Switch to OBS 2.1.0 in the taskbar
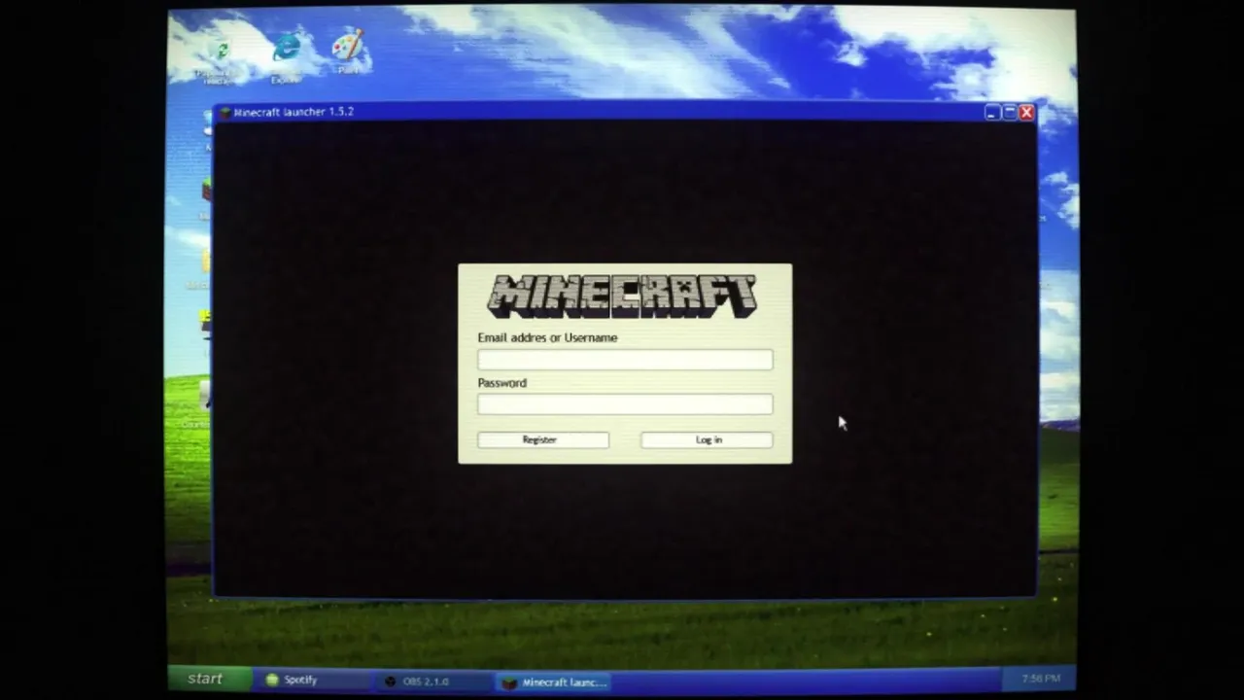Image resolution: width=1244 pixels, height=700 pixels. [x=434, y=682]
